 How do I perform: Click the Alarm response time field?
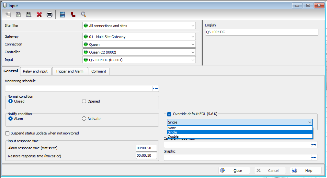146,148
